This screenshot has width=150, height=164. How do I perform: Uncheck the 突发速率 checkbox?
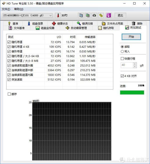pos(9,79)
